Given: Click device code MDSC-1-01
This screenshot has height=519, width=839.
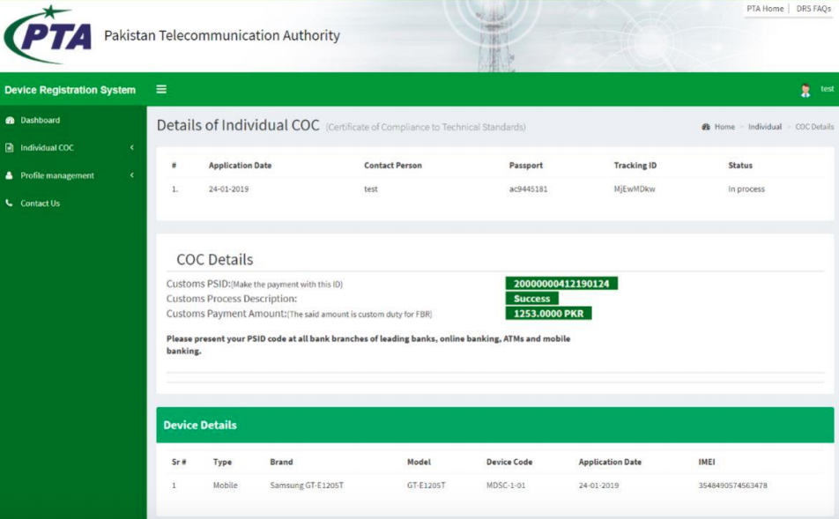Looking at the screenshot, I should pyautogui.click(x=506, y=486).
